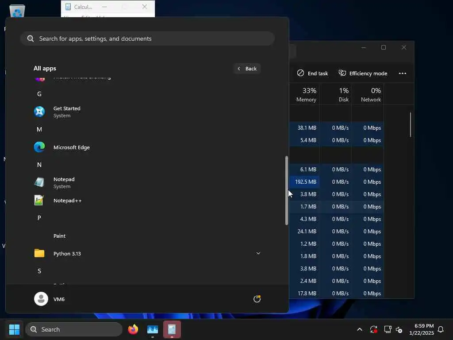Screen dimensions: 453x340
Task: Open the network tray icon
Action: (x=388, y=329)
